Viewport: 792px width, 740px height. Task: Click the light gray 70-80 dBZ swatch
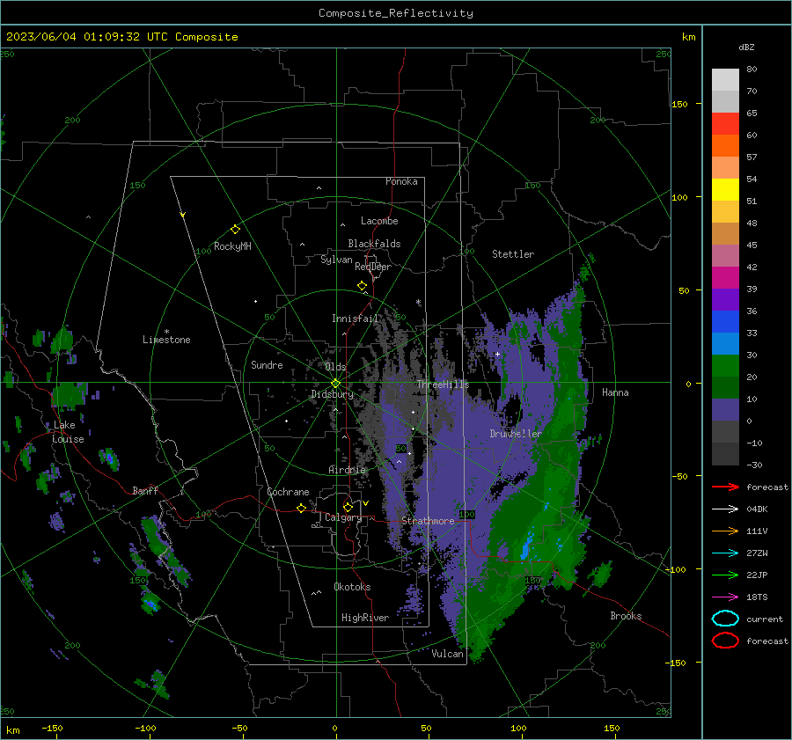click(x=725, y=80)
